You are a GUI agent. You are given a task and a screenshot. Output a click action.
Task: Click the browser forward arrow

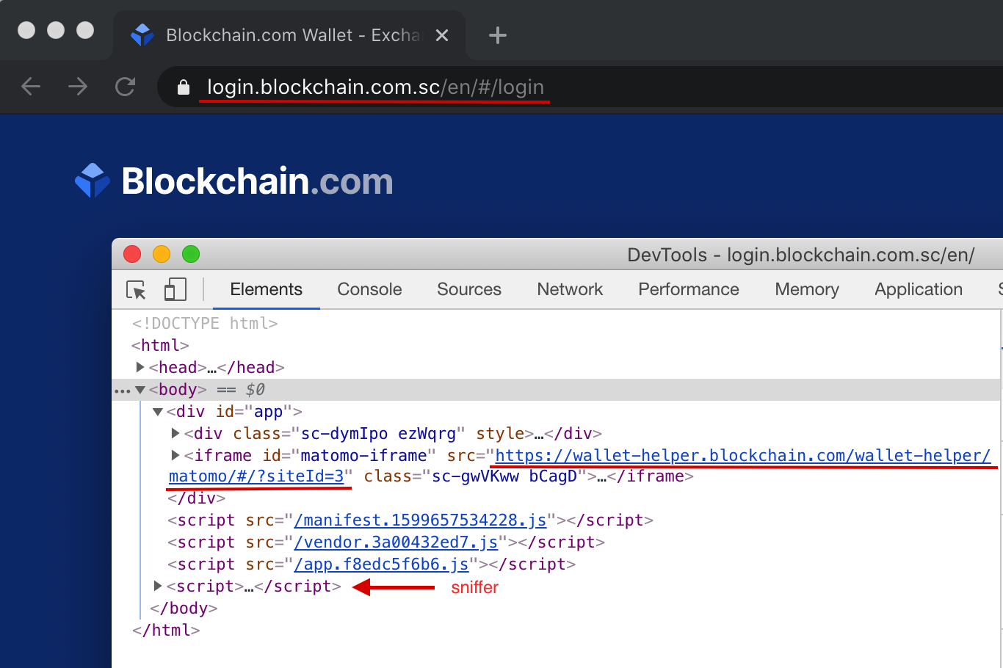coord(78,87)
